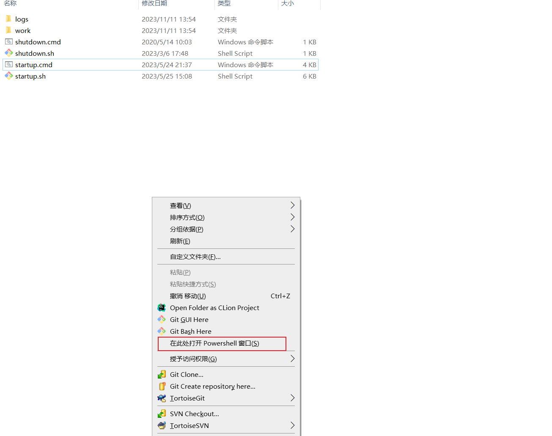Click the TortoiseSVN icon
The image size is (552, 436).
[162, 425]
